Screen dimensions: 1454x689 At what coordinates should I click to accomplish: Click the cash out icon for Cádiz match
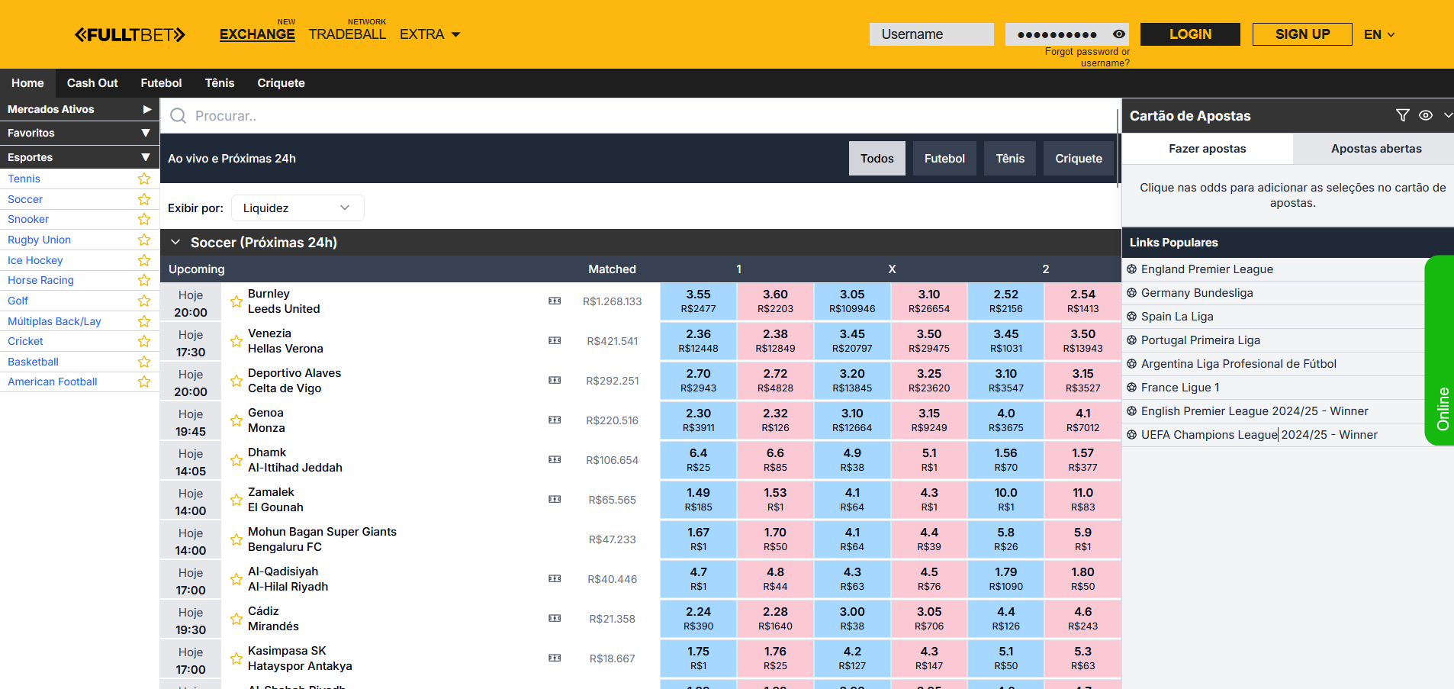point(555,619)
